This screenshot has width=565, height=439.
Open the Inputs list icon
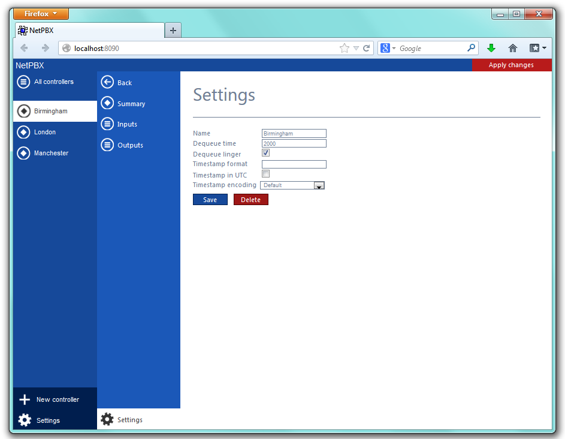[107, 124]
